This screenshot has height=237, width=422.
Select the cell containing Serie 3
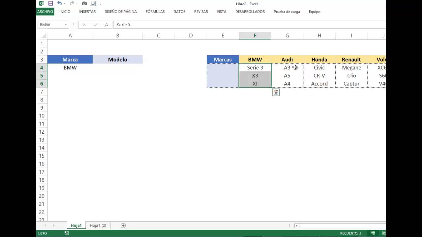pos(255,67)
